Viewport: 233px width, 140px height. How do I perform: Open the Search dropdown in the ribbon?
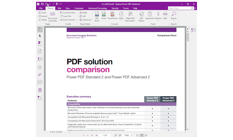coord(174,20)
